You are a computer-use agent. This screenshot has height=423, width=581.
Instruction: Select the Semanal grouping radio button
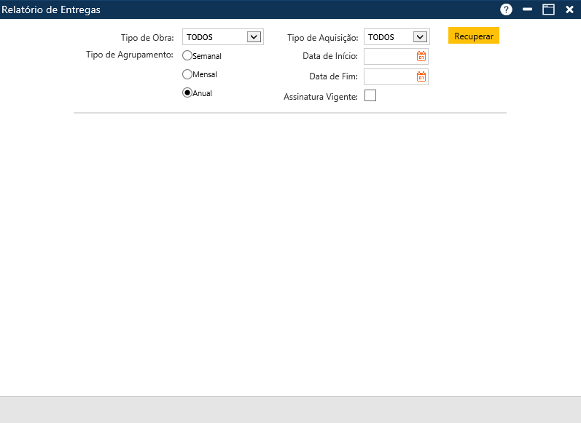pyautogui.click(x=187, y=55)
